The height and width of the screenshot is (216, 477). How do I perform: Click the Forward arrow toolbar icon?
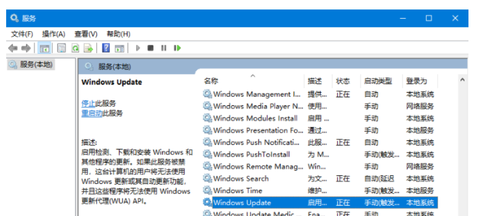tap(26, 48)
